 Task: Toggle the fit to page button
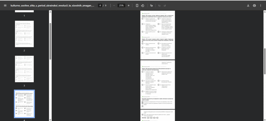click(x=137, y=5)
